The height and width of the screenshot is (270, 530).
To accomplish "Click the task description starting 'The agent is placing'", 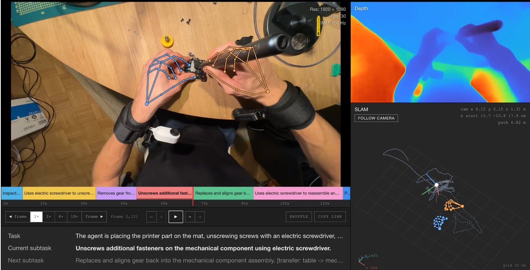I will click(209, 236).
